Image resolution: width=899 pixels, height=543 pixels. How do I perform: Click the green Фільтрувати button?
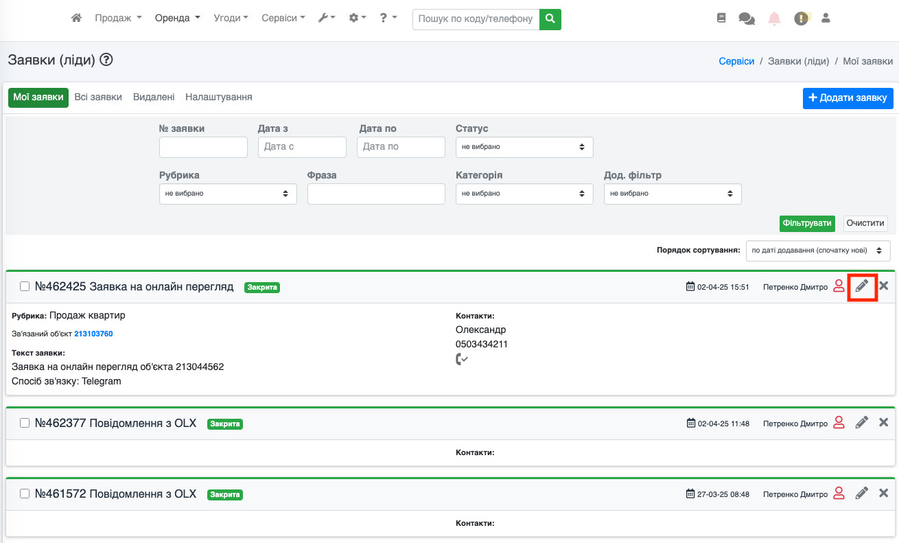[x=807, y=223]
